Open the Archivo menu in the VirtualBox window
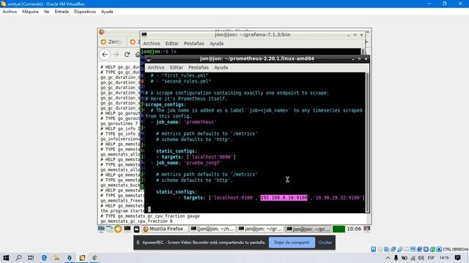The width and height of the screenshot is (469, 263). (10, 12)
